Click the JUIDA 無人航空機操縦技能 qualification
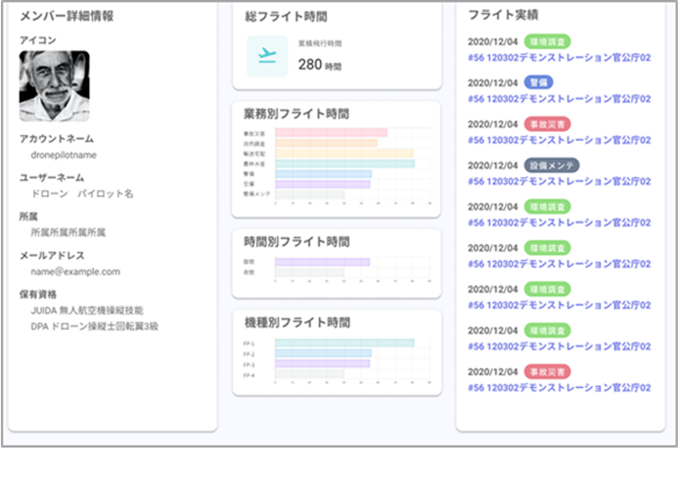Viewport: 678px width, 481px height. pos(87,311)
